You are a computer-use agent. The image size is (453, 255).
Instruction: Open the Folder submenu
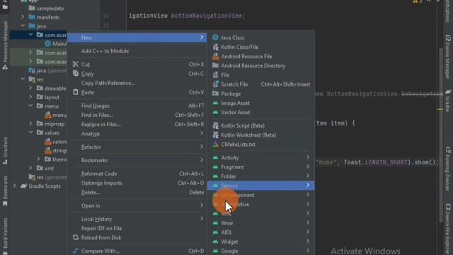(x=261, y=176)
